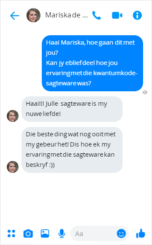Image resolution: width=152 pixels, height=245 pixels.
Task: Send a thumbs-up like
Action: pos(141,234)
